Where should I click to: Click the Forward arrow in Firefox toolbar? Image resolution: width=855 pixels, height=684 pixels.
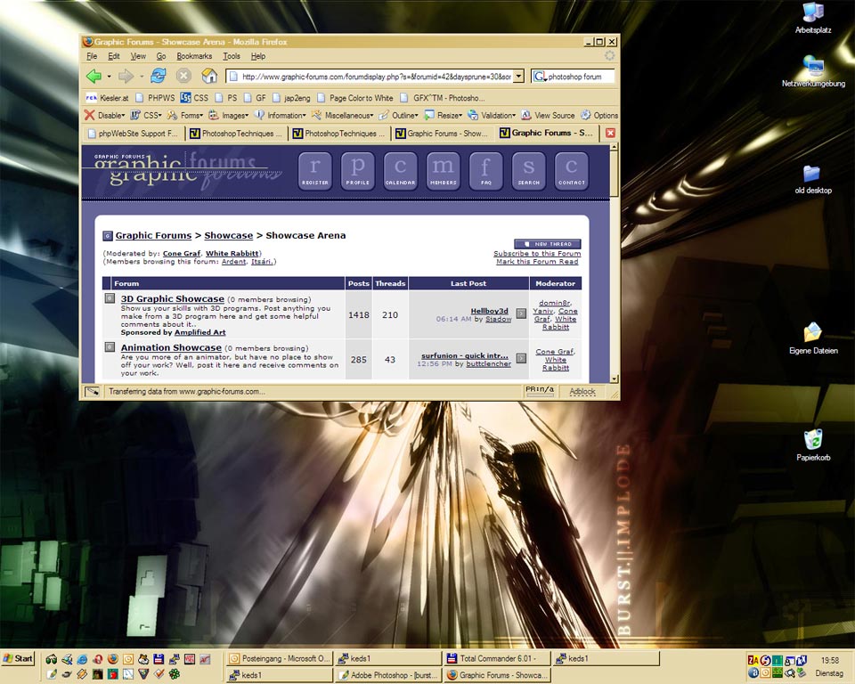pos(126,77)
